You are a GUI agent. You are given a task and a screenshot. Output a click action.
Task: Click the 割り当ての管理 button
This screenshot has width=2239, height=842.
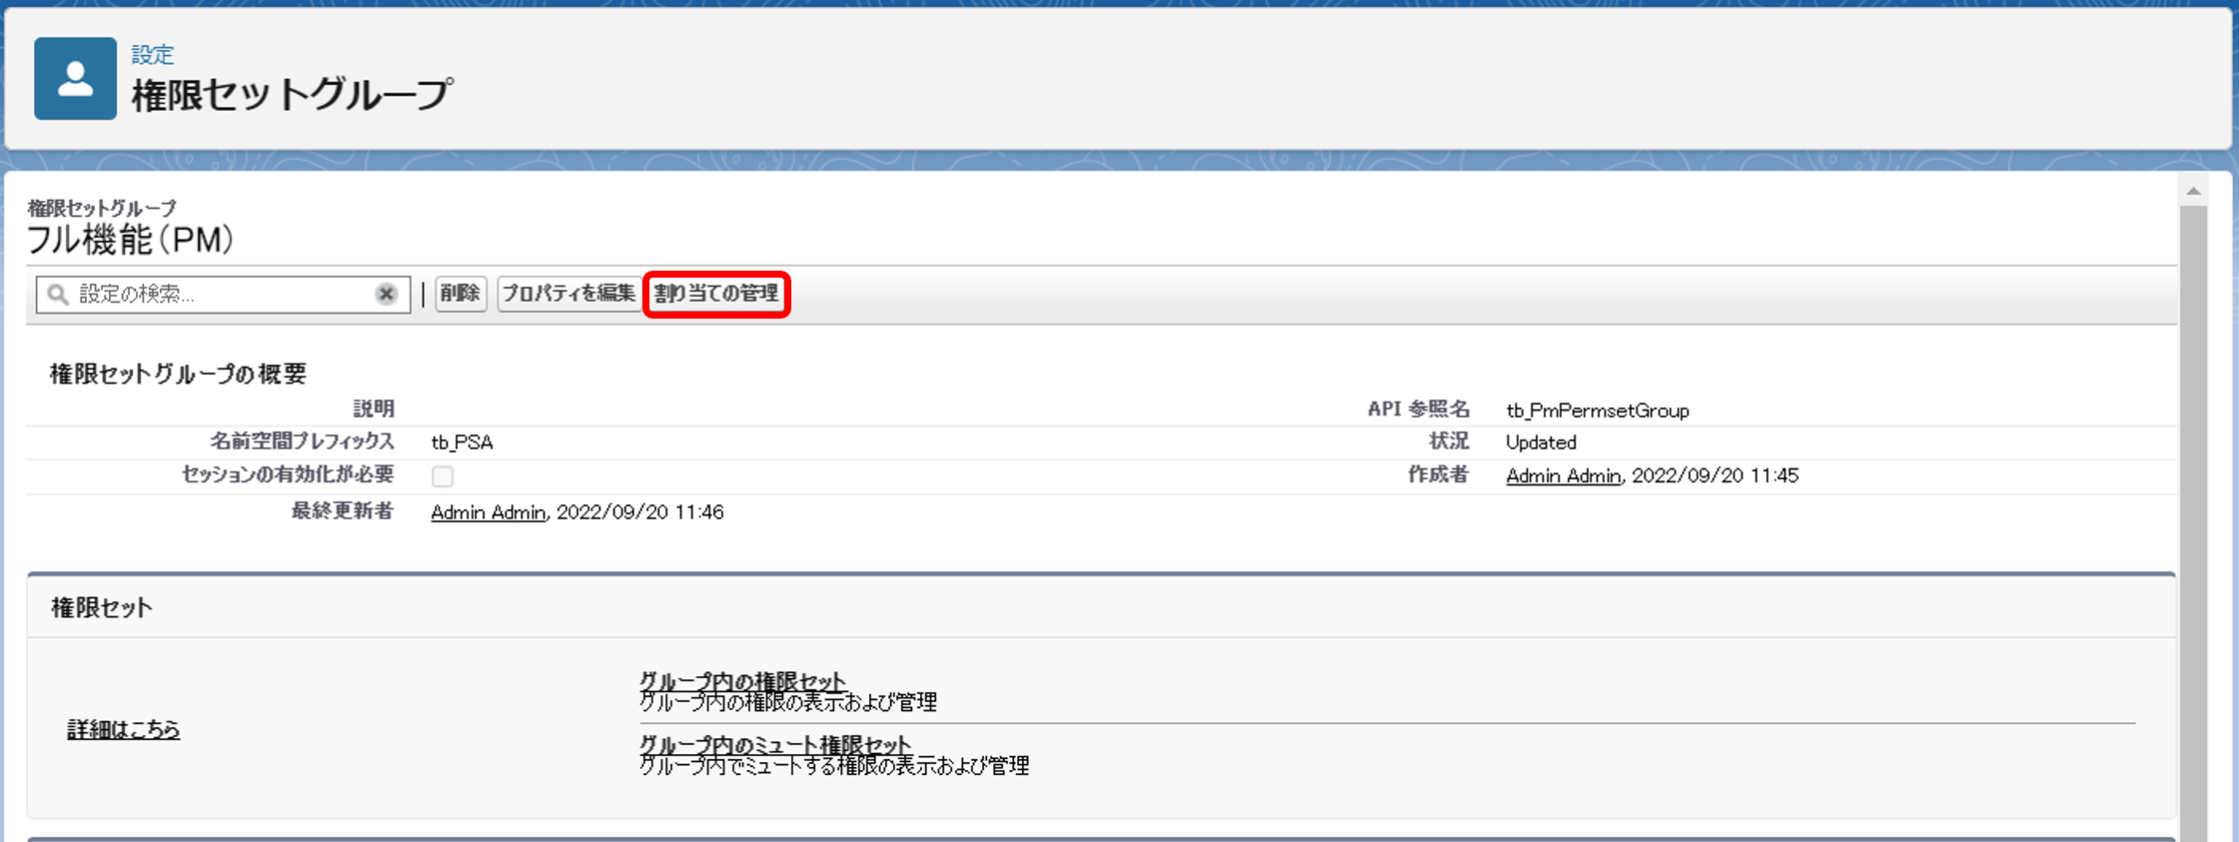click(716, 294)
